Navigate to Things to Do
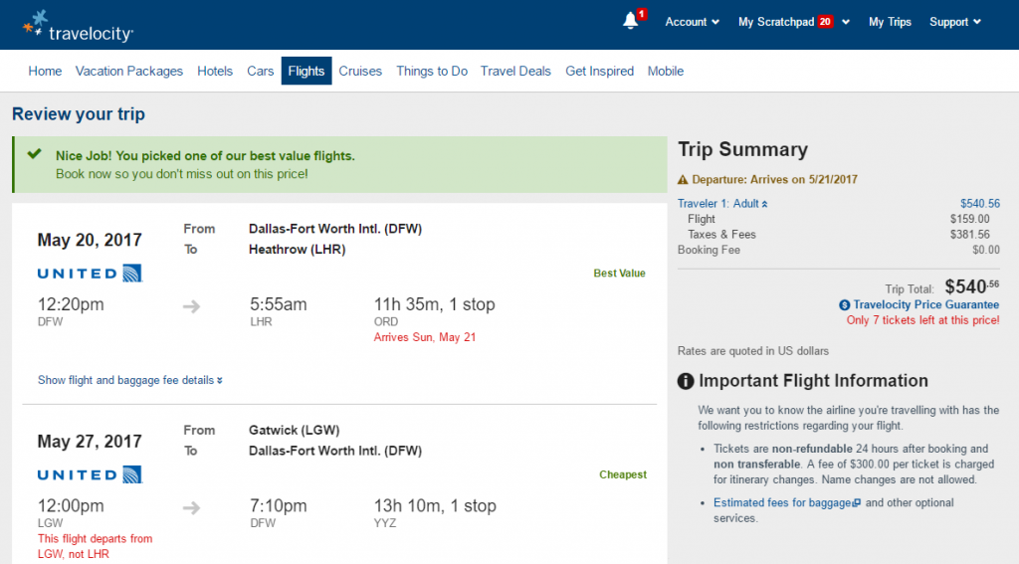This screenshot has height=564, width=1019. tap(432, 72)
